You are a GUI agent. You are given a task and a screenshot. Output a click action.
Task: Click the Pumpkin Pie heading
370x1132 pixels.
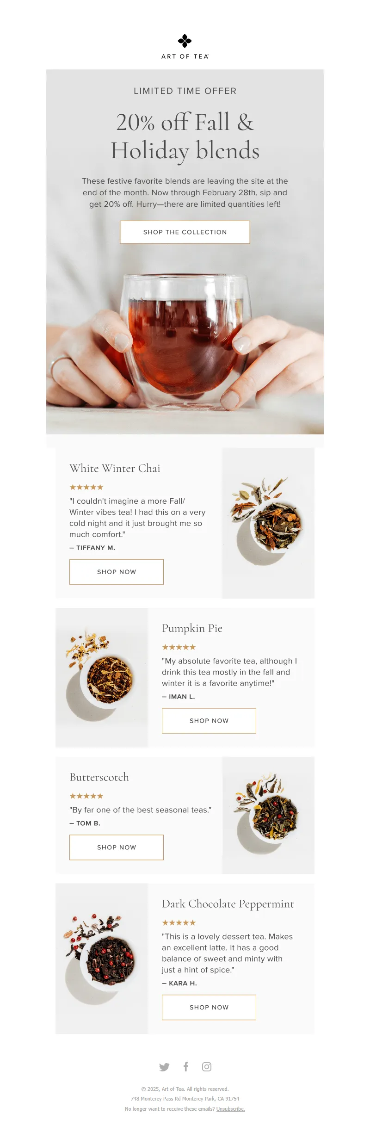click(192, 628)
